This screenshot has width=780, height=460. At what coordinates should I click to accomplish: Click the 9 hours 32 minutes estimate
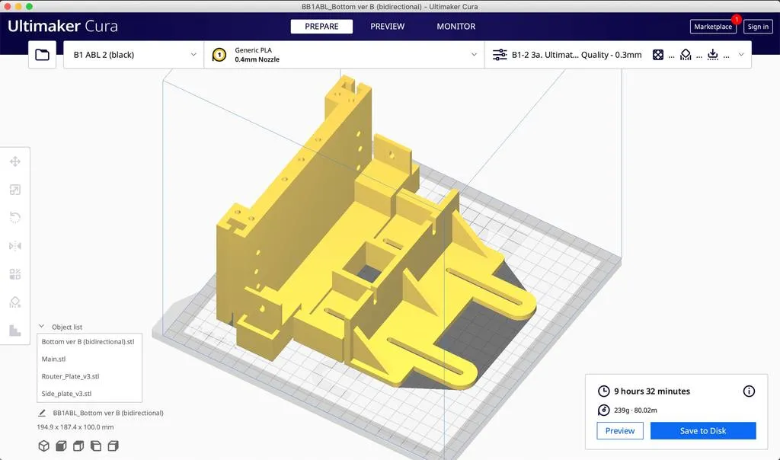(652, 391)
